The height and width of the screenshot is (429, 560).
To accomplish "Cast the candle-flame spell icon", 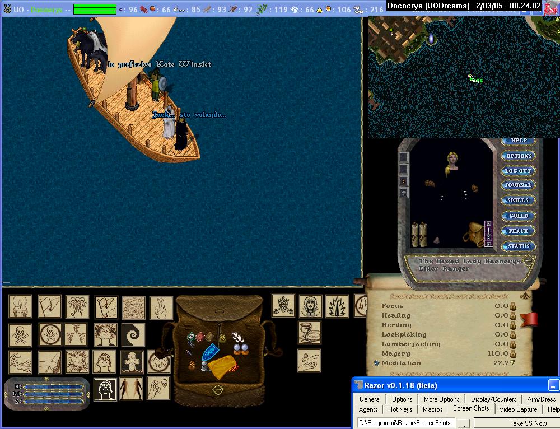I will click(x=20, y=306).
